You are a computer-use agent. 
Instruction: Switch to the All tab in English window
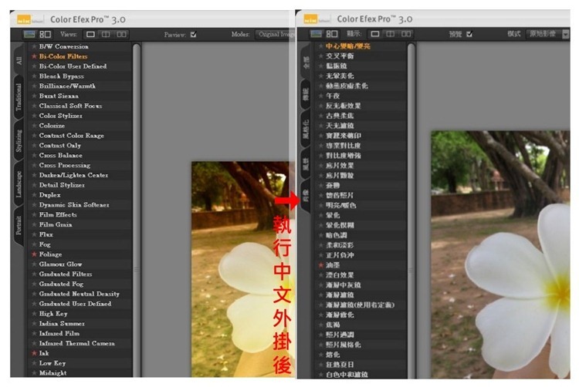pyautogui.click(x=19, y=60)
